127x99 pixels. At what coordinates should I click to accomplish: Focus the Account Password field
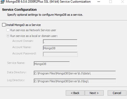[x=60, y=54]
